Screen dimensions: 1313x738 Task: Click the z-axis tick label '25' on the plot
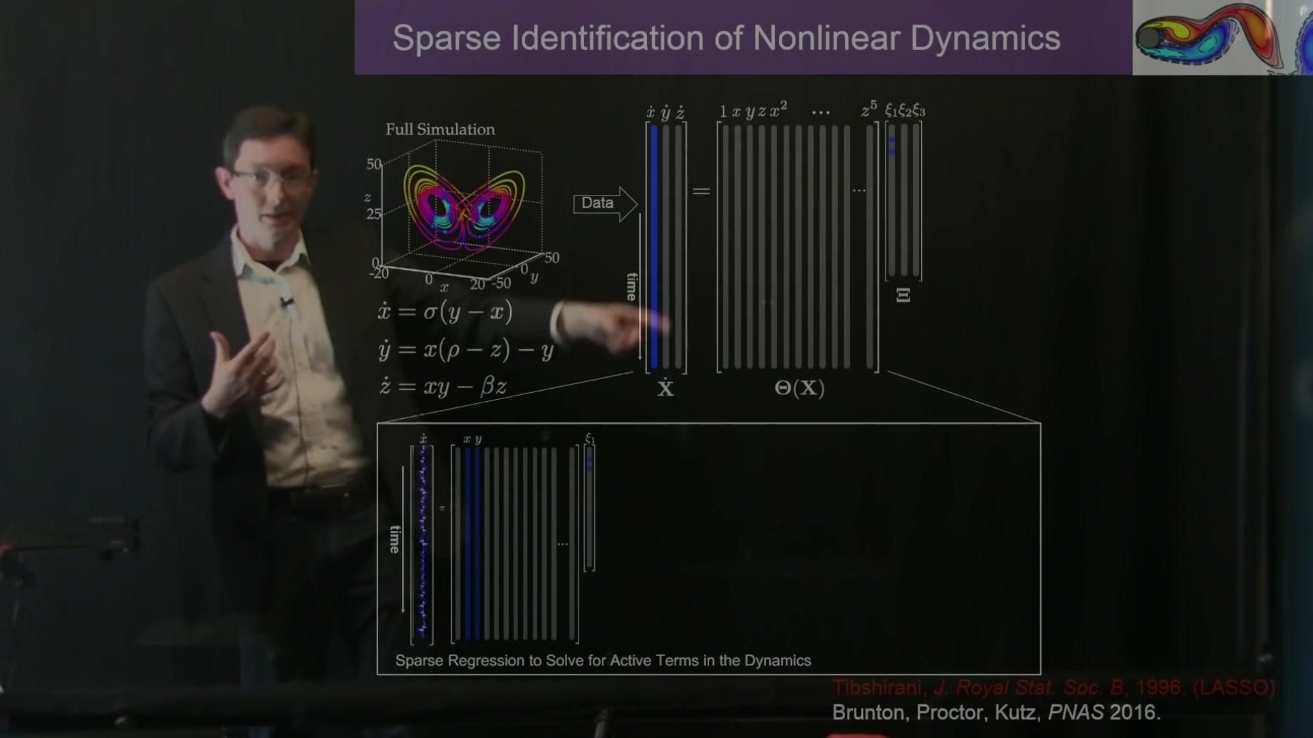(373, 214)
